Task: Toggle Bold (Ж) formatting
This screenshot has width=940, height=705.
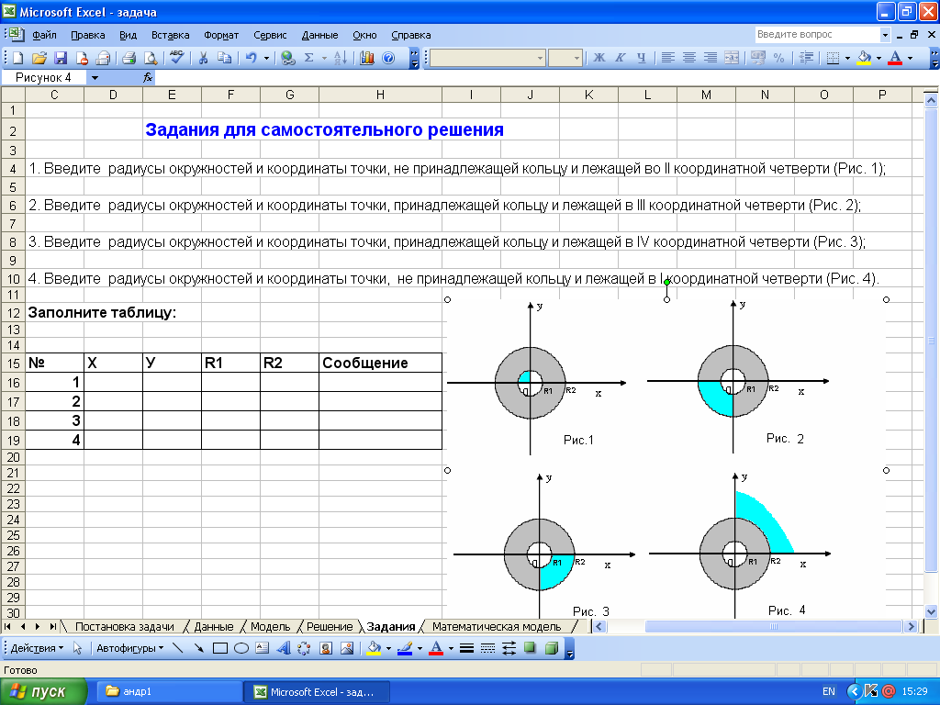Action: tap(599, 58)
